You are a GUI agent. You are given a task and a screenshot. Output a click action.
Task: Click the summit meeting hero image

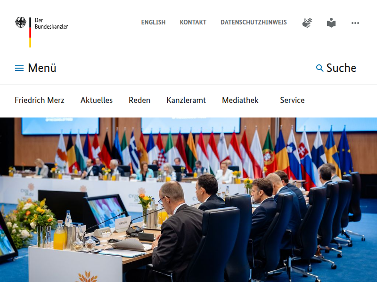188,200
